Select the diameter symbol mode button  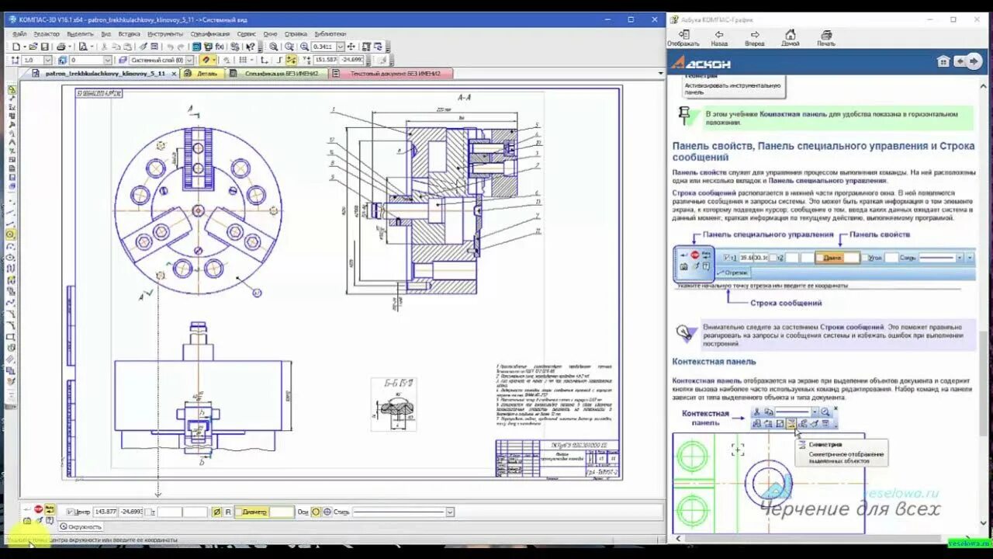[x=216, y=512]
